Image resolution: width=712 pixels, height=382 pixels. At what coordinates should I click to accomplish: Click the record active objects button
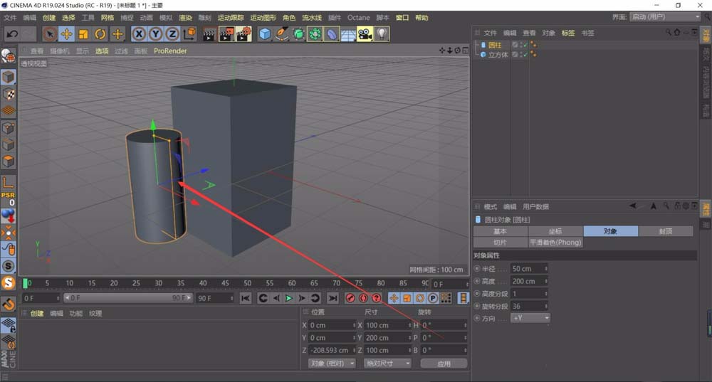350,298
